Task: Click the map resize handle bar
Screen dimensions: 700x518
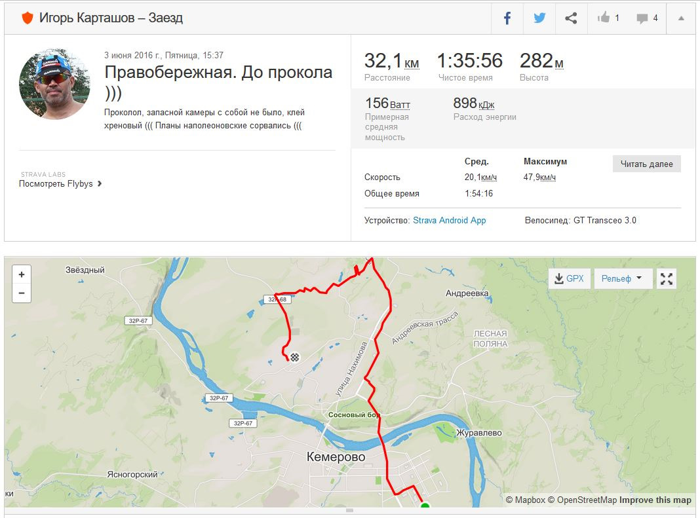Action: click(349, 510)
